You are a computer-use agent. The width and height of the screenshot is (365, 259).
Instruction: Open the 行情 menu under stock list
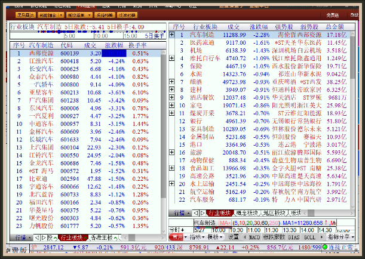[x=23, y=238]
